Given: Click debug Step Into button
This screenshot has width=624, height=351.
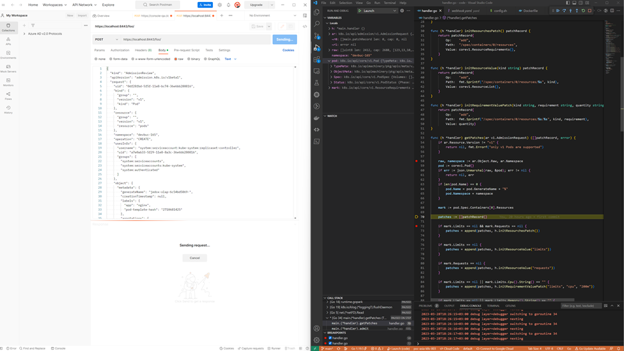Looking at the screenshot, I should 571,11.
